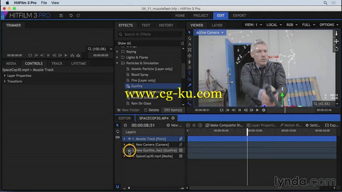Viewport: 342px width, 192px height.
Task: Click the timeline snapping magnet icon
Action: pos(118,187)
